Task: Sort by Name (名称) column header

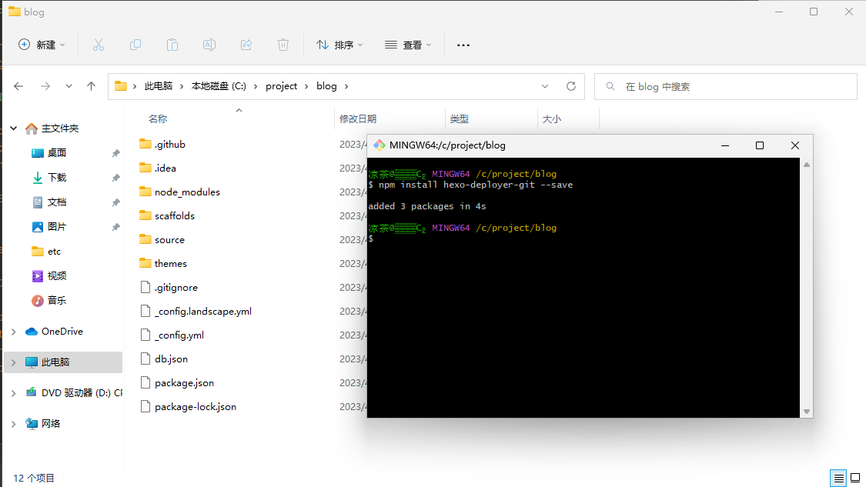Action: click(157, 118)
